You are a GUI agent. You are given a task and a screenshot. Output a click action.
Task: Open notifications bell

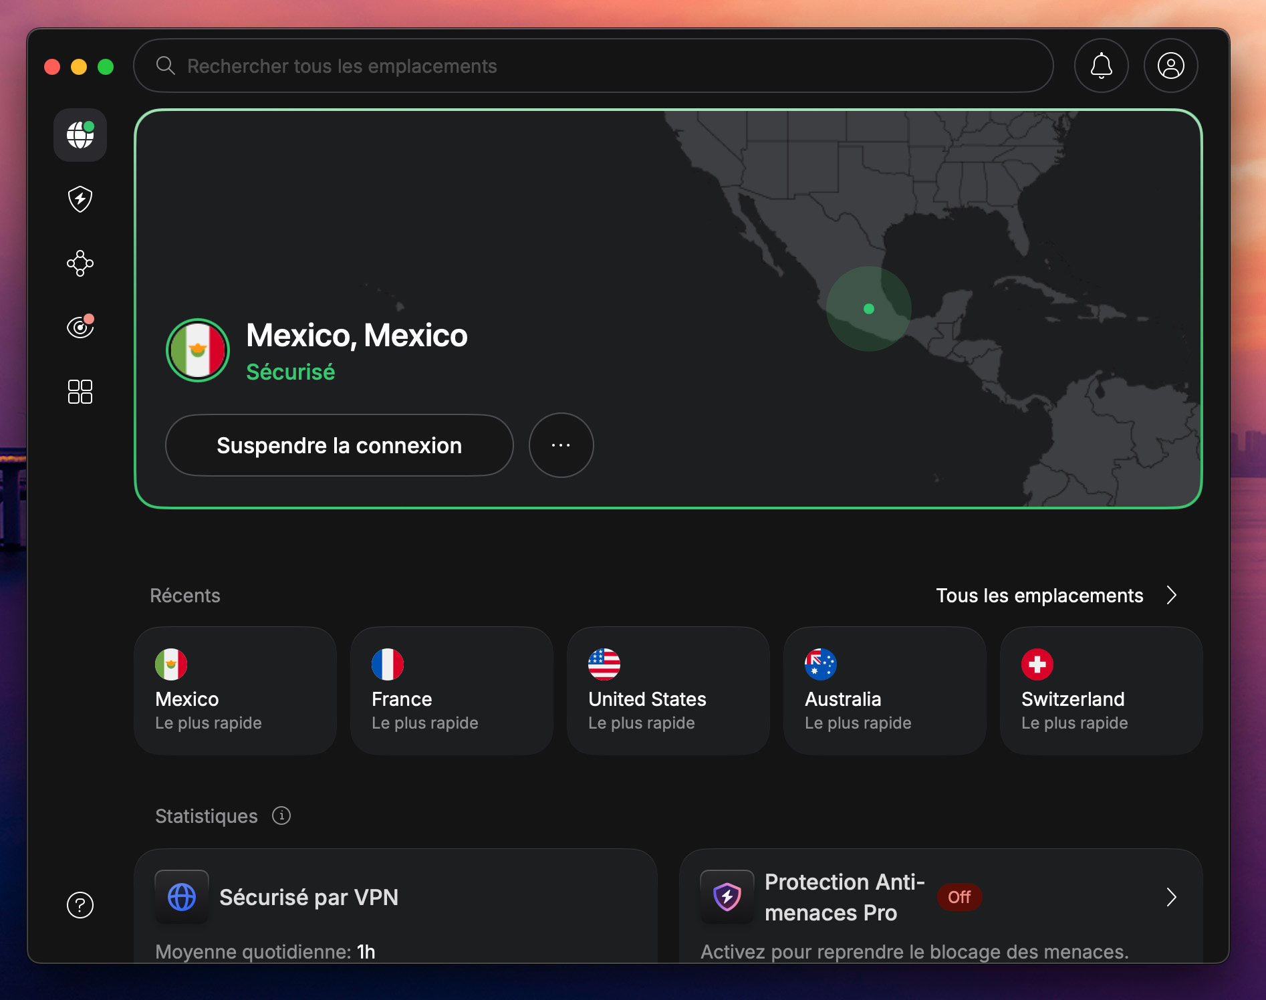pyautogui.click(x=1102, y=66)
